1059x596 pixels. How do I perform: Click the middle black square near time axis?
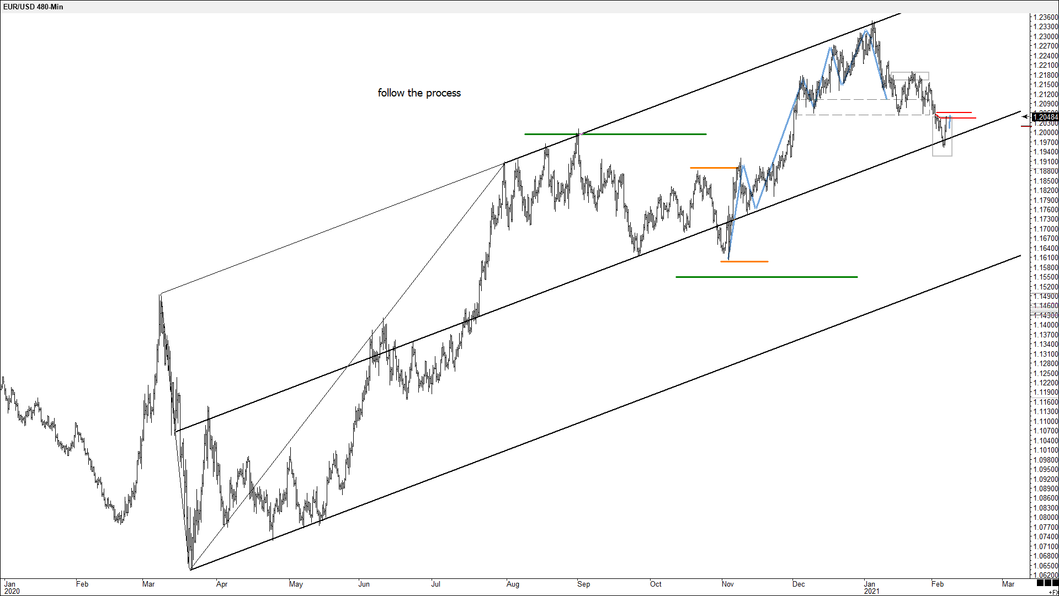click(1048, 583)
